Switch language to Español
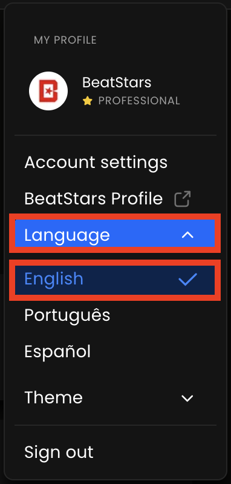The image size is (231, 484). point(57,352)
